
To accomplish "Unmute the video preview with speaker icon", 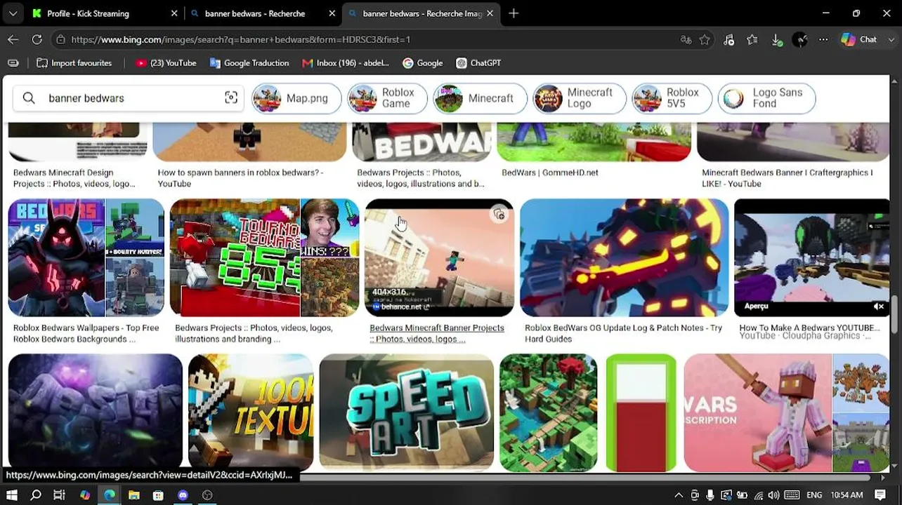I will click(x=879, y=307).
